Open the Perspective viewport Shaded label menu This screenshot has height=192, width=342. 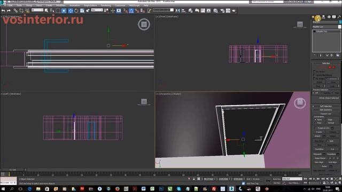click(177, 94)
